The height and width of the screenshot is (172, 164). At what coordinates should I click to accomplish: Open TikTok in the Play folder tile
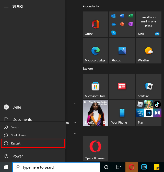point(157,104)
